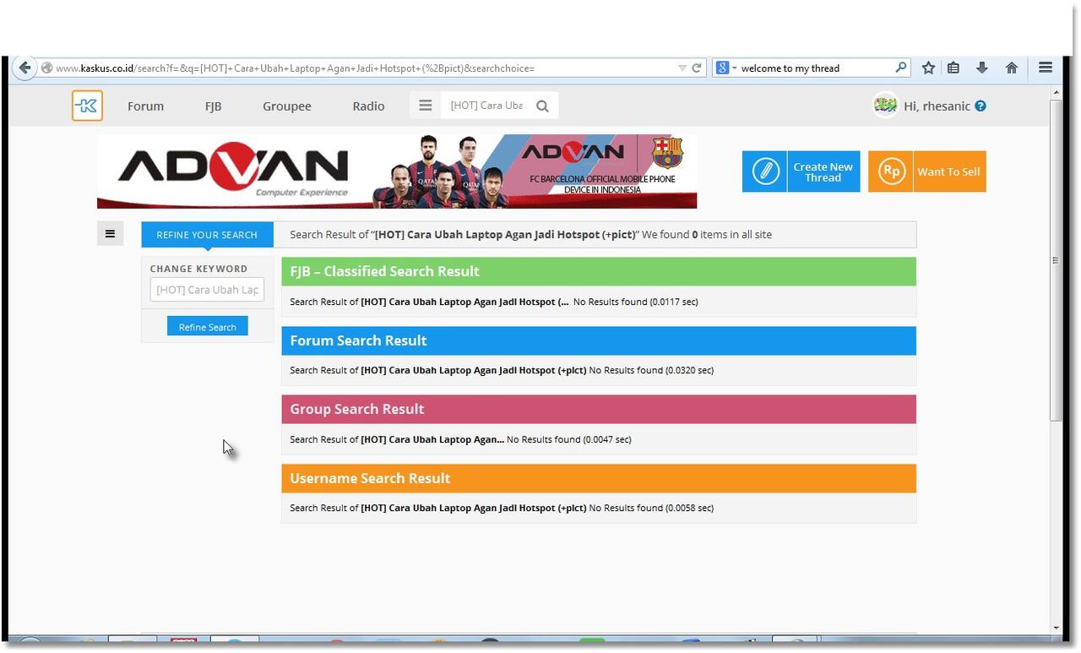
Task: Open the downloads arrow icon
Action: [982, 68]
